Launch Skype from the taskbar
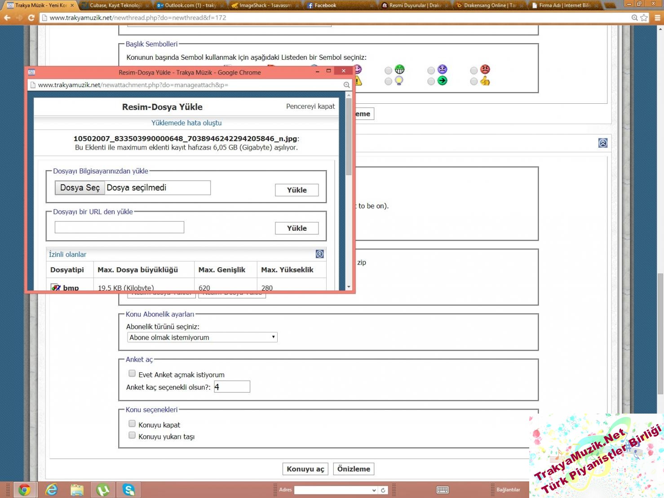 pyautogui.click(x=128, y=489)
